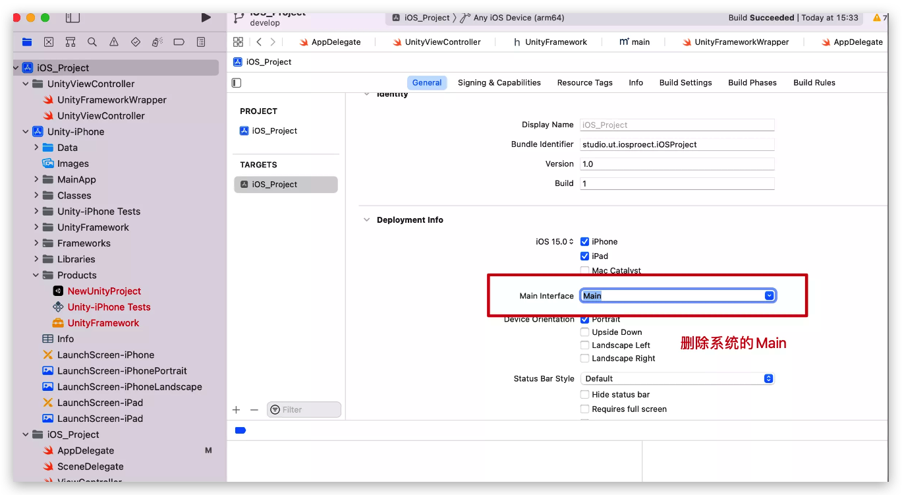Screen dimensions: 902x495
Task: Collapse the UnityViewController group
Action: 26,84
